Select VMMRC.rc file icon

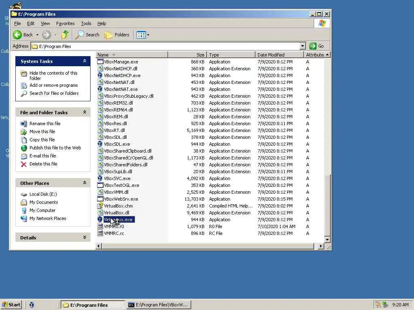point(100,233)
